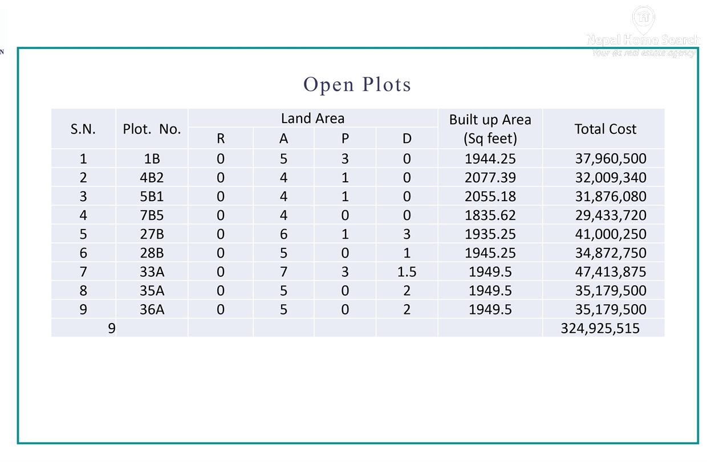The image size is (707, 462).
Task: Click the 1.5 value in D column
Action: pos(407,272)
